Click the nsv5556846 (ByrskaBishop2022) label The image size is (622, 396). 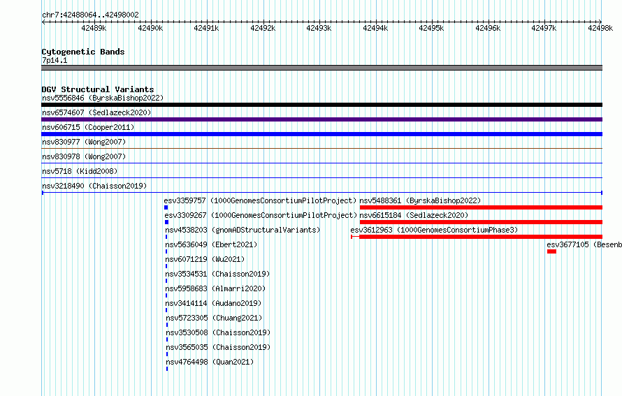pyautogui.click(x=103, y=98)
